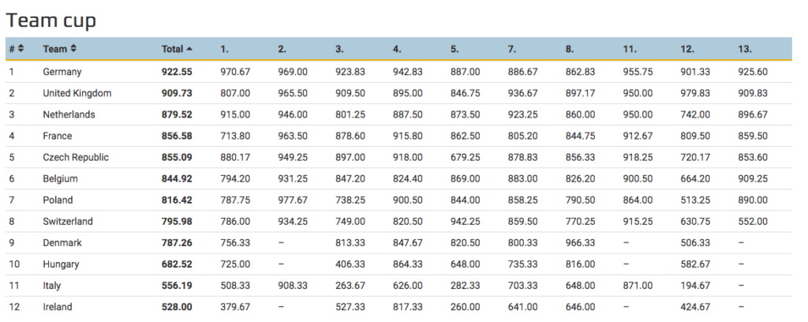Click Germany's total score 922.55

click(177, 72)
